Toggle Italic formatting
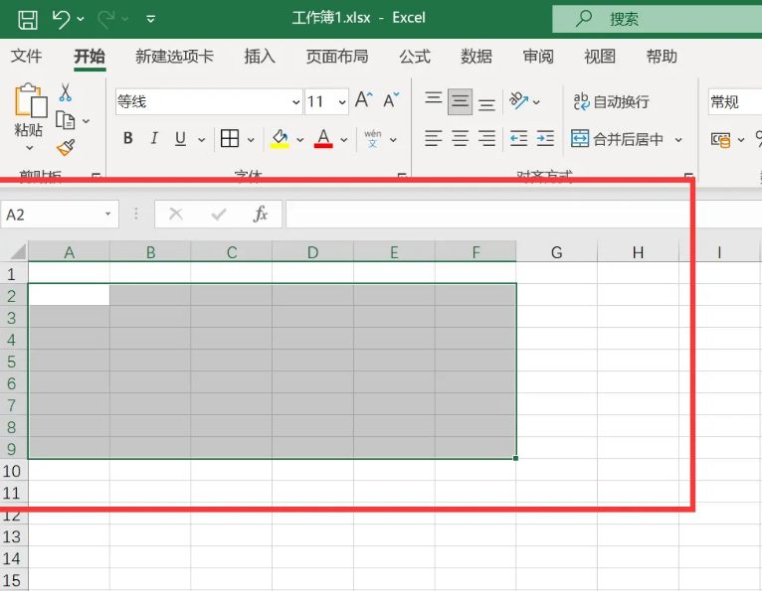Screen dimensions: 762x591 click(x=154, y=139)
